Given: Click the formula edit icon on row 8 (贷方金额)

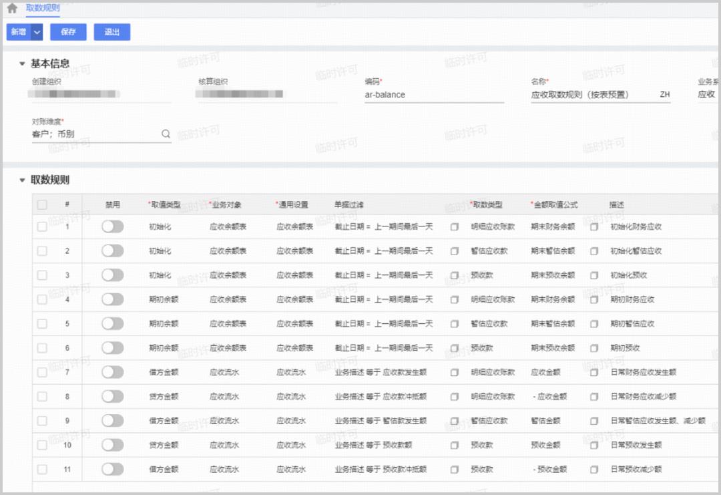Looking at the screenshot, I should (593, 396).
